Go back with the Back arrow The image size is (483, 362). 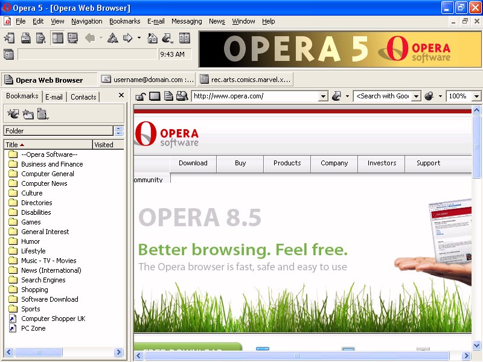90,38
